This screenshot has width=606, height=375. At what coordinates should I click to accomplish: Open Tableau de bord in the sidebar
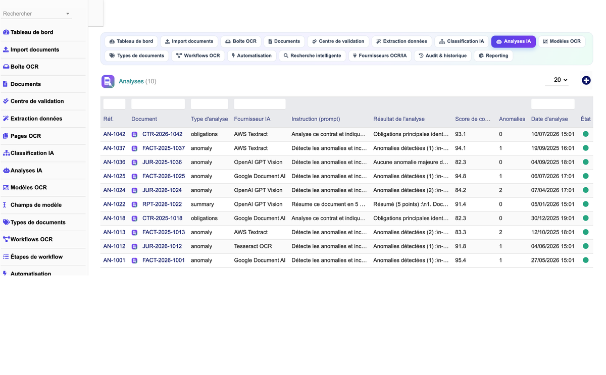32,32
